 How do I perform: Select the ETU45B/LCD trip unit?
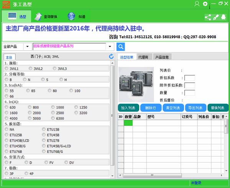click(7, 140)
